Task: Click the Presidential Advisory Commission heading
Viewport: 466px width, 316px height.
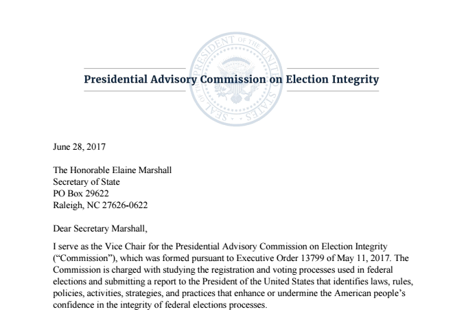Action: (231, 79)
